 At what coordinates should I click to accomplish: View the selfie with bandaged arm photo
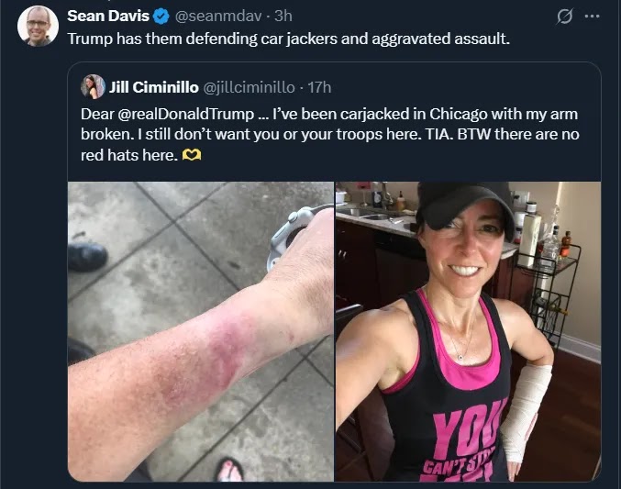coord(468,331)
